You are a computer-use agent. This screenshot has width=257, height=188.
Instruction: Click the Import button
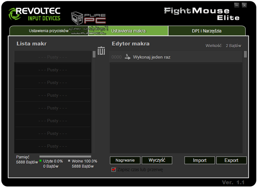(200, 160)
